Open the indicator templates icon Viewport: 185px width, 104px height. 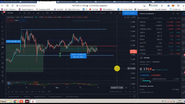tap(43, 13)
